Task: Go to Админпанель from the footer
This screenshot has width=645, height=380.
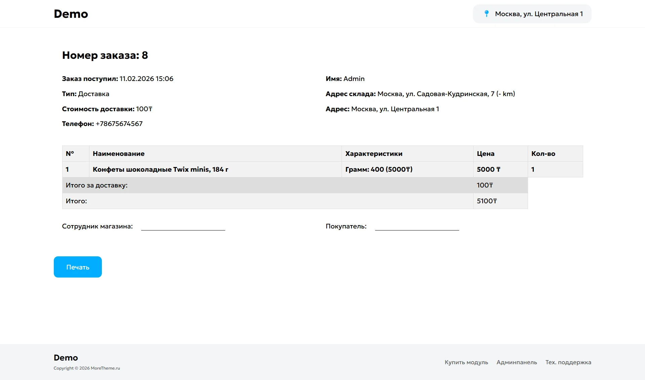Action: pos(517,362)
